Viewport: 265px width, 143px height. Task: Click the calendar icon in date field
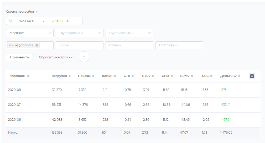tap(10, 21)
